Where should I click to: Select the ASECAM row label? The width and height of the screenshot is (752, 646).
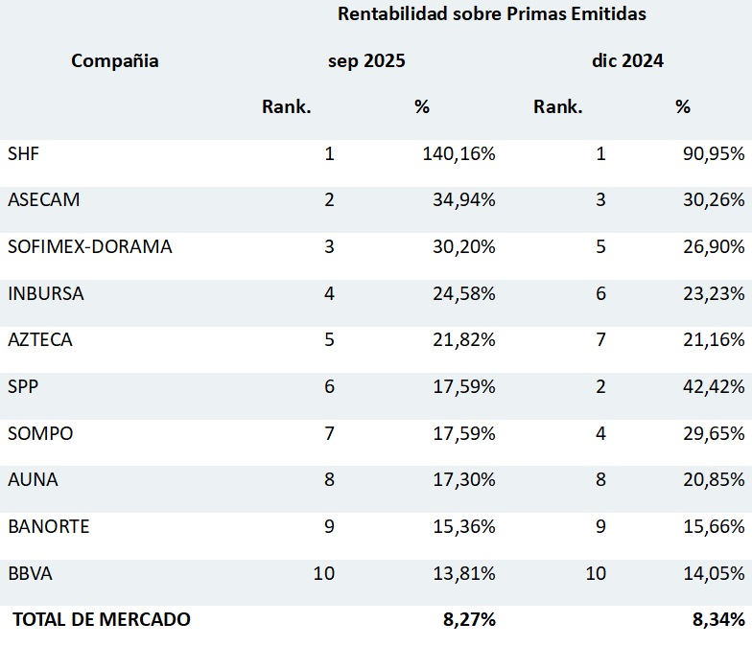tap(43, 199)
